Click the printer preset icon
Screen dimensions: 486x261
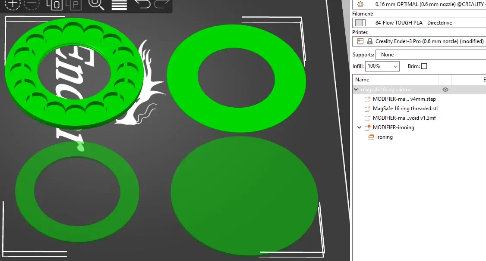pos(360,41)
